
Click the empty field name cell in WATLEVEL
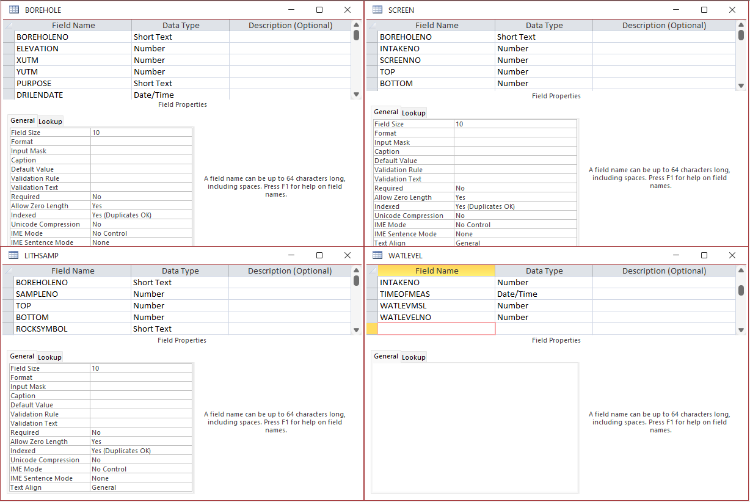437,329
